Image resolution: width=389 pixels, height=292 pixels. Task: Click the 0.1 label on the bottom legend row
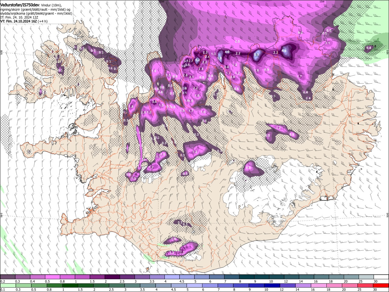coord(2,290)
